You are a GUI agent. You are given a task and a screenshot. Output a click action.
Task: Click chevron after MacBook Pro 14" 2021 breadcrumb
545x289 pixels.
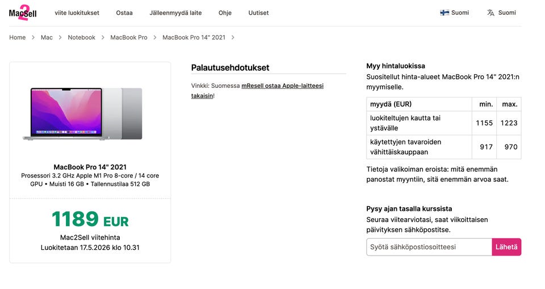click(233, 37)
